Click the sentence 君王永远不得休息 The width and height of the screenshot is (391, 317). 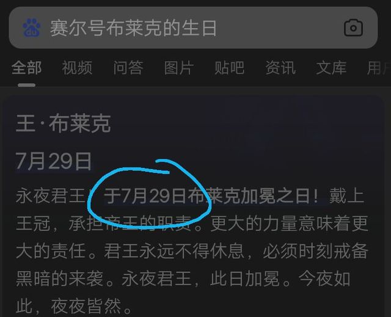[x=174, y=250]
